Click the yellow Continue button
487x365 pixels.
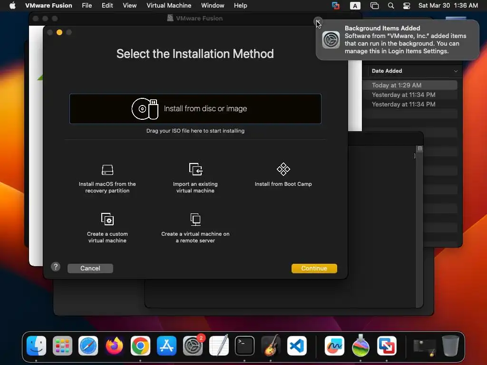coord(314,268)
